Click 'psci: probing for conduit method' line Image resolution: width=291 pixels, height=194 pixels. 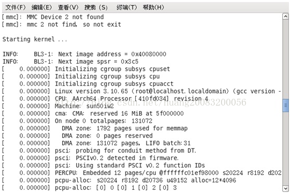99,151
